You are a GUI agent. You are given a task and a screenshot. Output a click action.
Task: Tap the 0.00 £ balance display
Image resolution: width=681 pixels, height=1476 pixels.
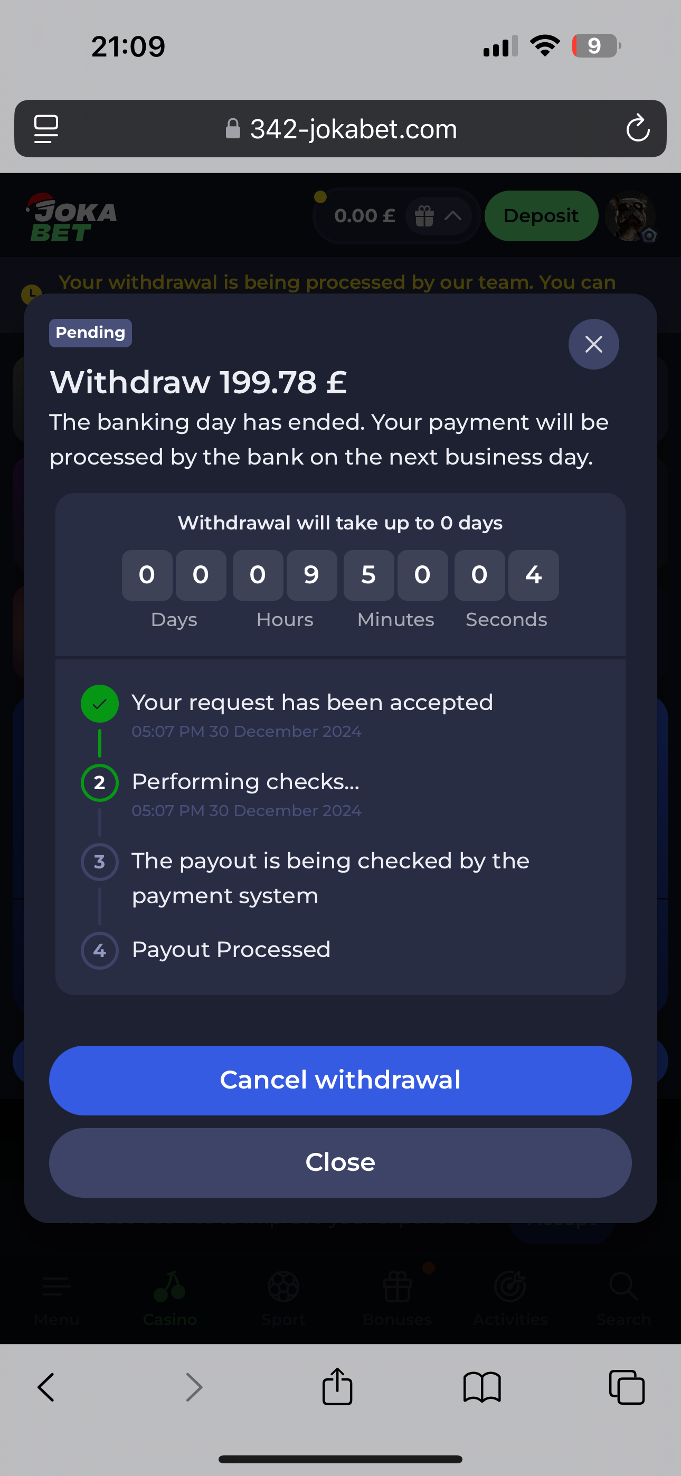coord(365,216)
